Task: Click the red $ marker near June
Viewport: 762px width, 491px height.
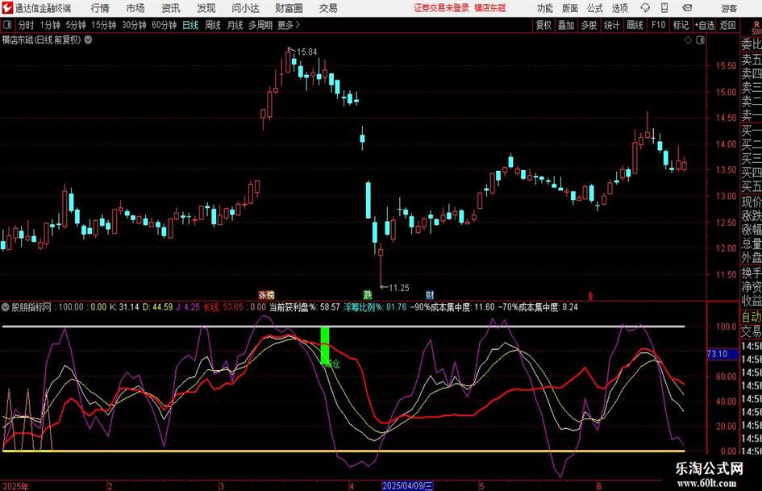Action: [x=590, y=296]
